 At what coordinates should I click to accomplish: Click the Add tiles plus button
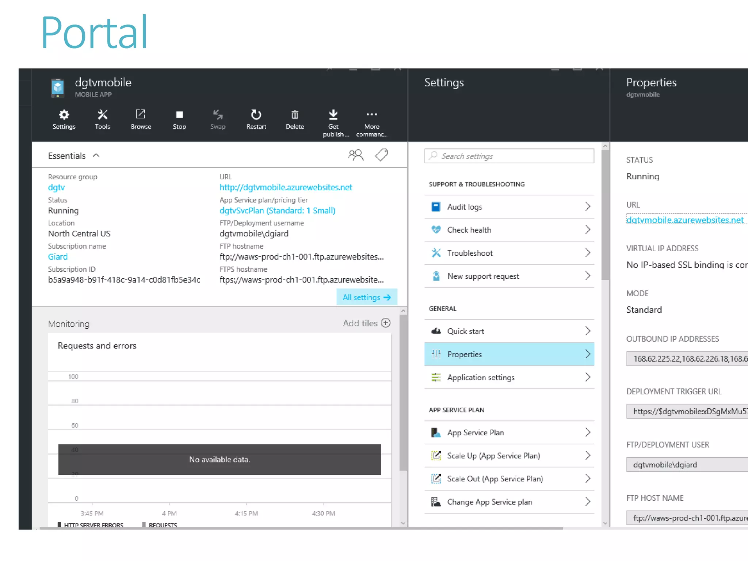pos(386,323)
